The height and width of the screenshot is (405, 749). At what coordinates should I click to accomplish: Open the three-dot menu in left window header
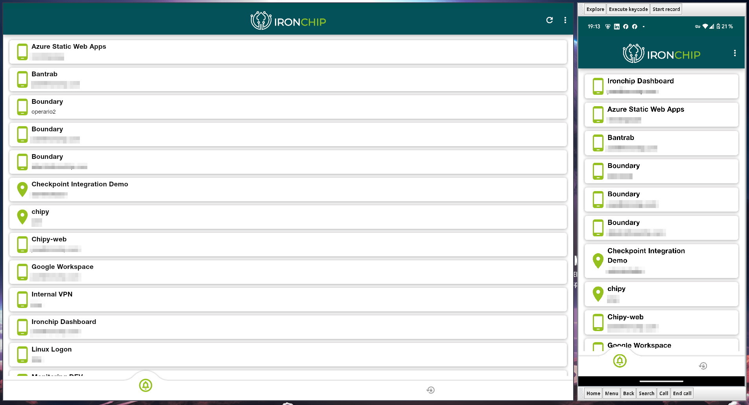(x=565, y=20)
